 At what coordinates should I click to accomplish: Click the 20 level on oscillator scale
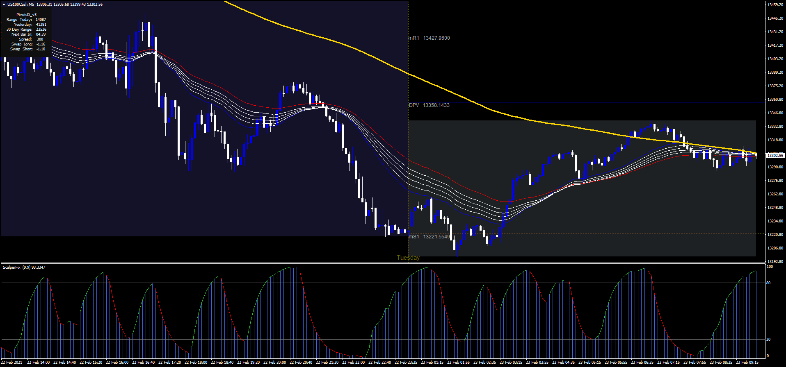tap(768, 340)
